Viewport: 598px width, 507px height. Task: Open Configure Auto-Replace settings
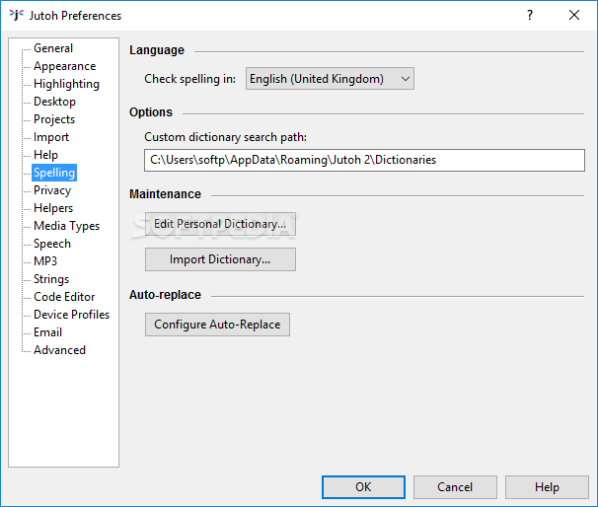point(217,325)
